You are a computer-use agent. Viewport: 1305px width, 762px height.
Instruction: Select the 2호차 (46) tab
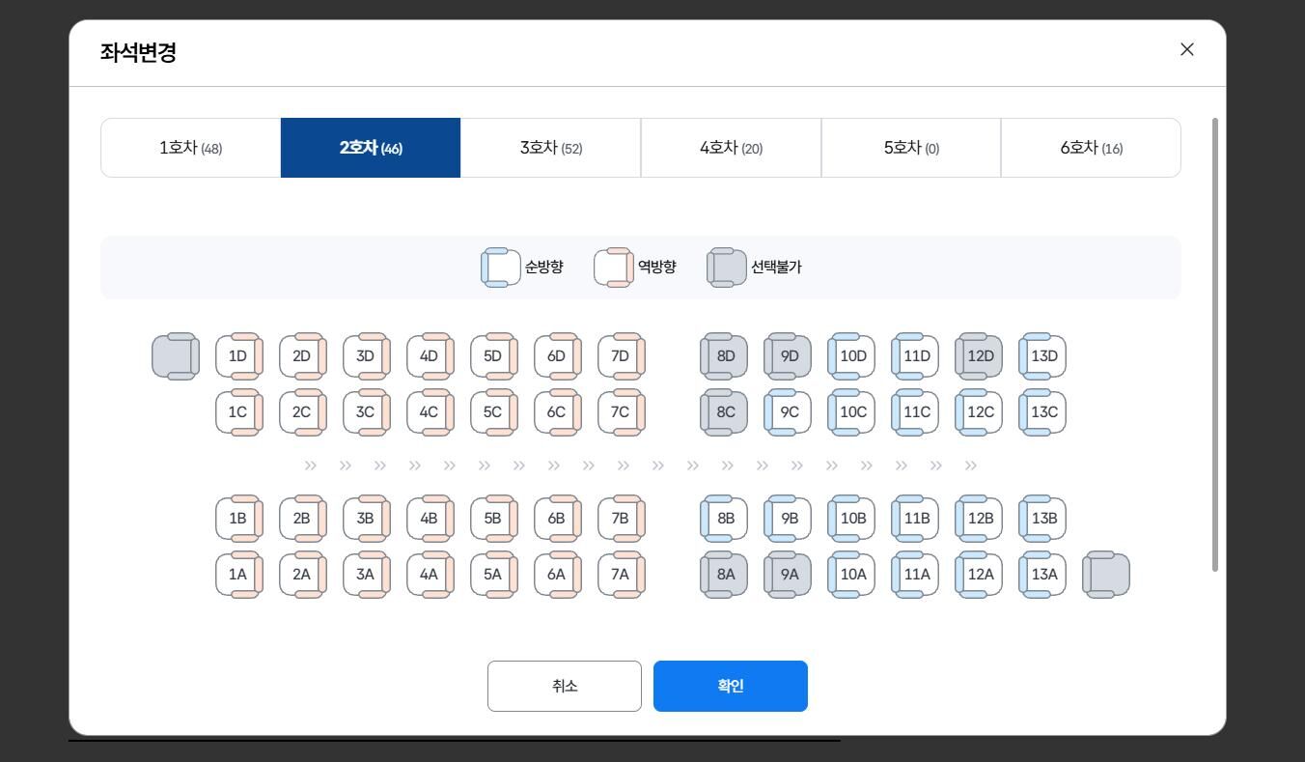point(371,148)
